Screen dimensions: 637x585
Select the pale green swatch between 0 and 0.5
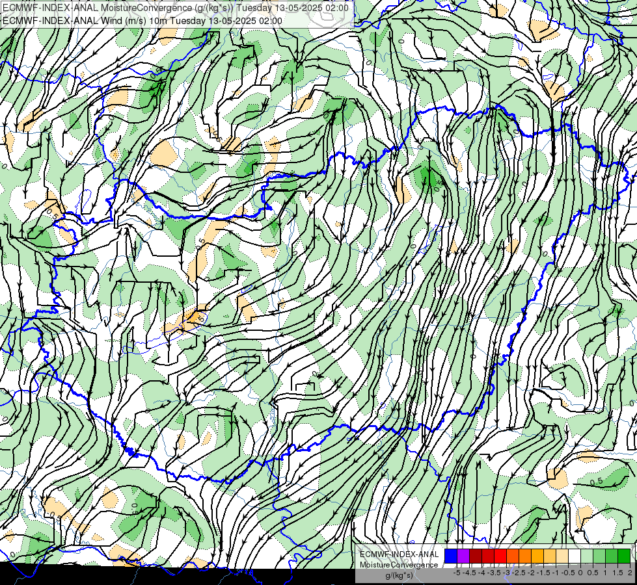pyautogui.click(x=587, y=556)
